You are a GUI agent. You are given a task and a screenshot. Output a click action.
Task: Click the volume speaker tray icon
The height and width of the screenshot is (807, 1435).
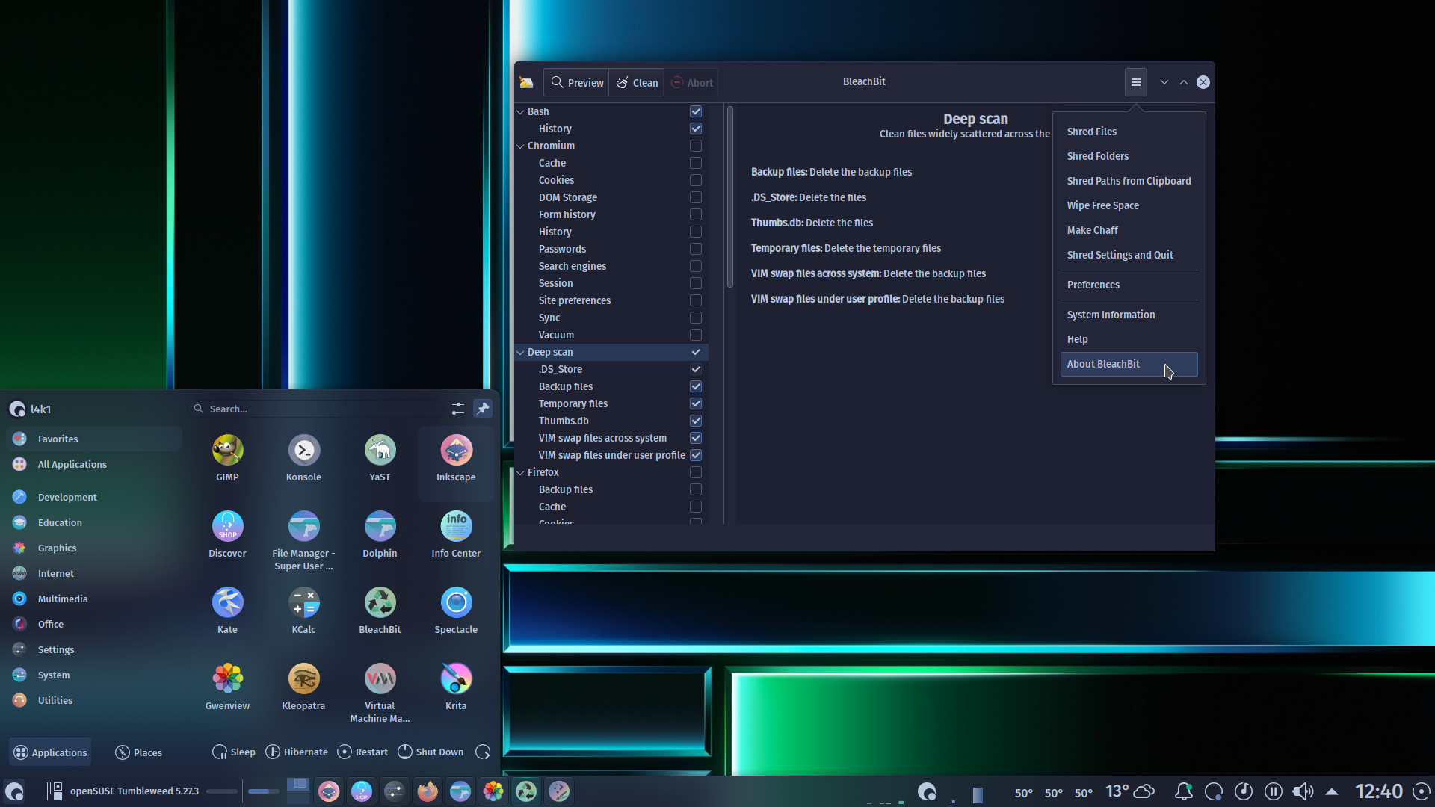click(1303, 791)
